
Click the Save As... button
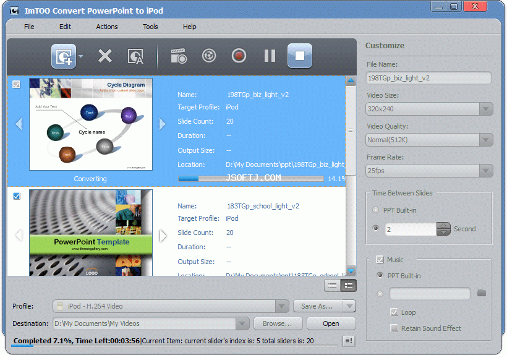pos(318,306)
